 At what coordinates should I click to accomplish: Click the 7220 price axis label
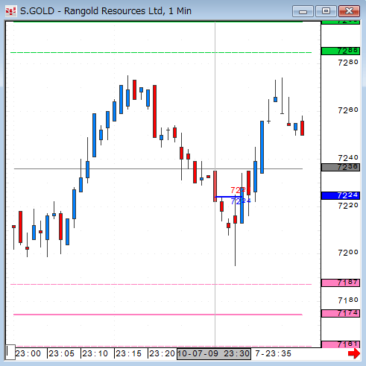(x=348, y=206)
